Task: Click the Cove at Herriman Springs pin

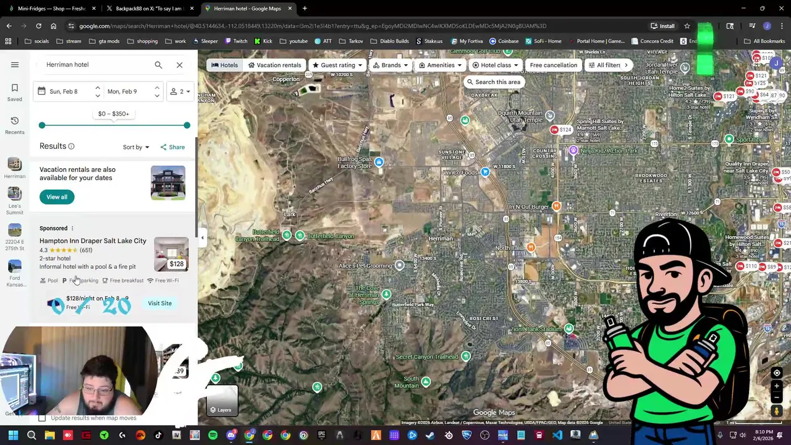Action: pyautogui.click(x=386, y=295)
